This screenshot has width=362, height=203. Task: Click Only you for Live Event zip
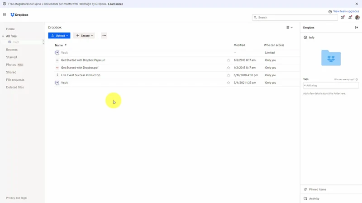(x=271, y=75)
